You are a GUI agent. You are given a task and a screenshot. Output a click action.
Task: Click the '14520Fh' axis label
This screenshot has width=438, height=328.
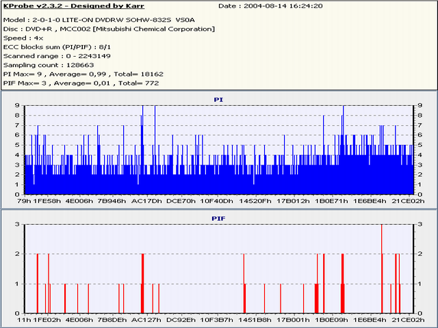(255, 201)
